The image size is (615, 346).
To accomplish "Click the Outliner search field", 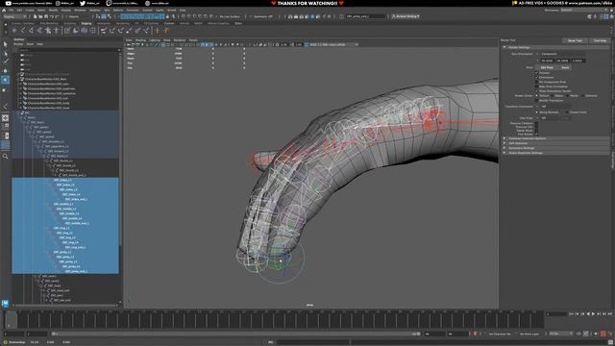I will 67,50.
